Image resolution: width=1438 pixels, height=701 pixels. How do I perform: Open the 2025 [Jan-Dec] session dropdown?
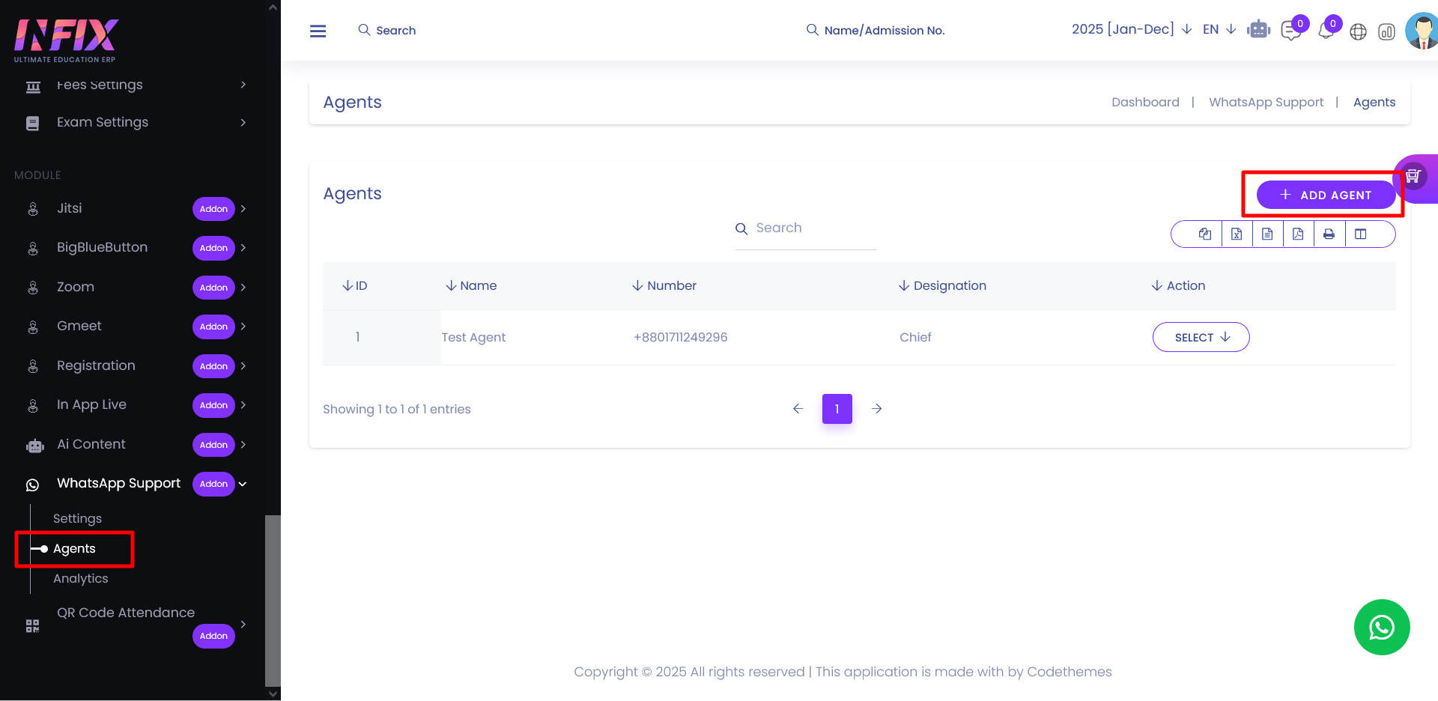tap(1131, 29)
